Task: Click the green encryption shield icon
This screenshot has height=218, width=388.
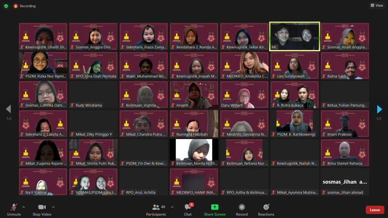Action: pos(6,6)
